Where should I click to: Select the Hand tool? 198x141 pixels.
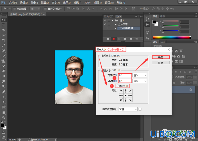click(x=4, y=113)
